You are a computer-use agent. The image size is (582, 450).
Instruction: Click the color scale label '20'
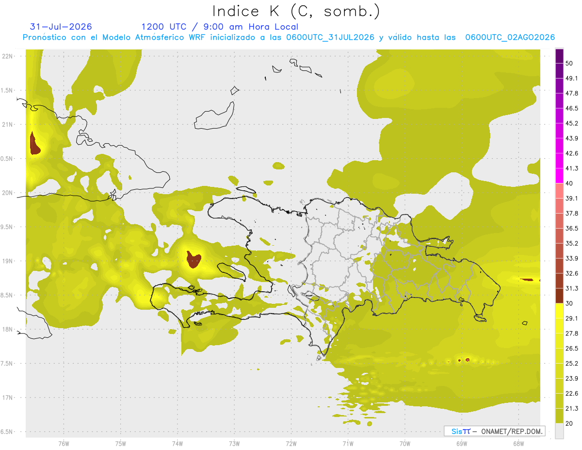(x=569, y=423)
